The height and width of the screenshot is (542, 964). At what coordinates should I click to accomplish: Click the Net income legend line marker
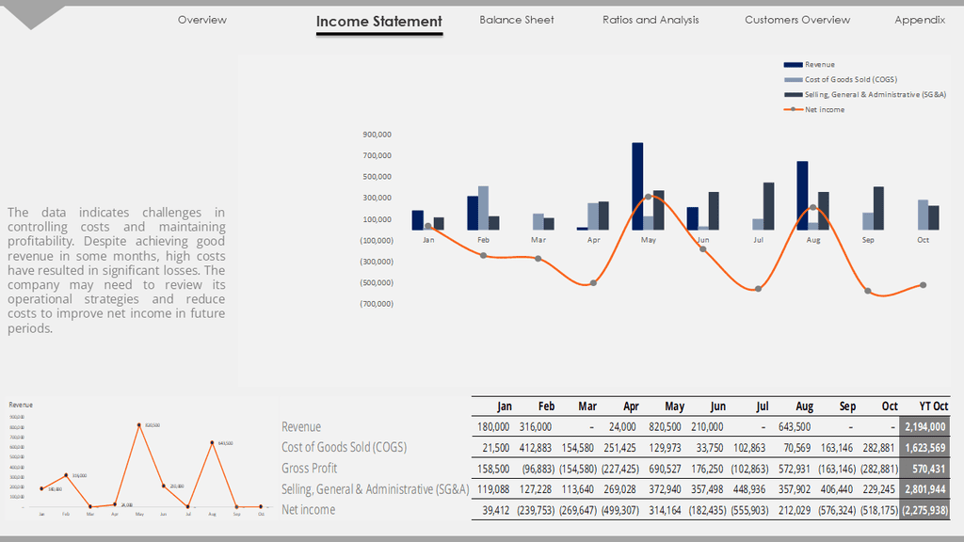click(x=793, y=109)
